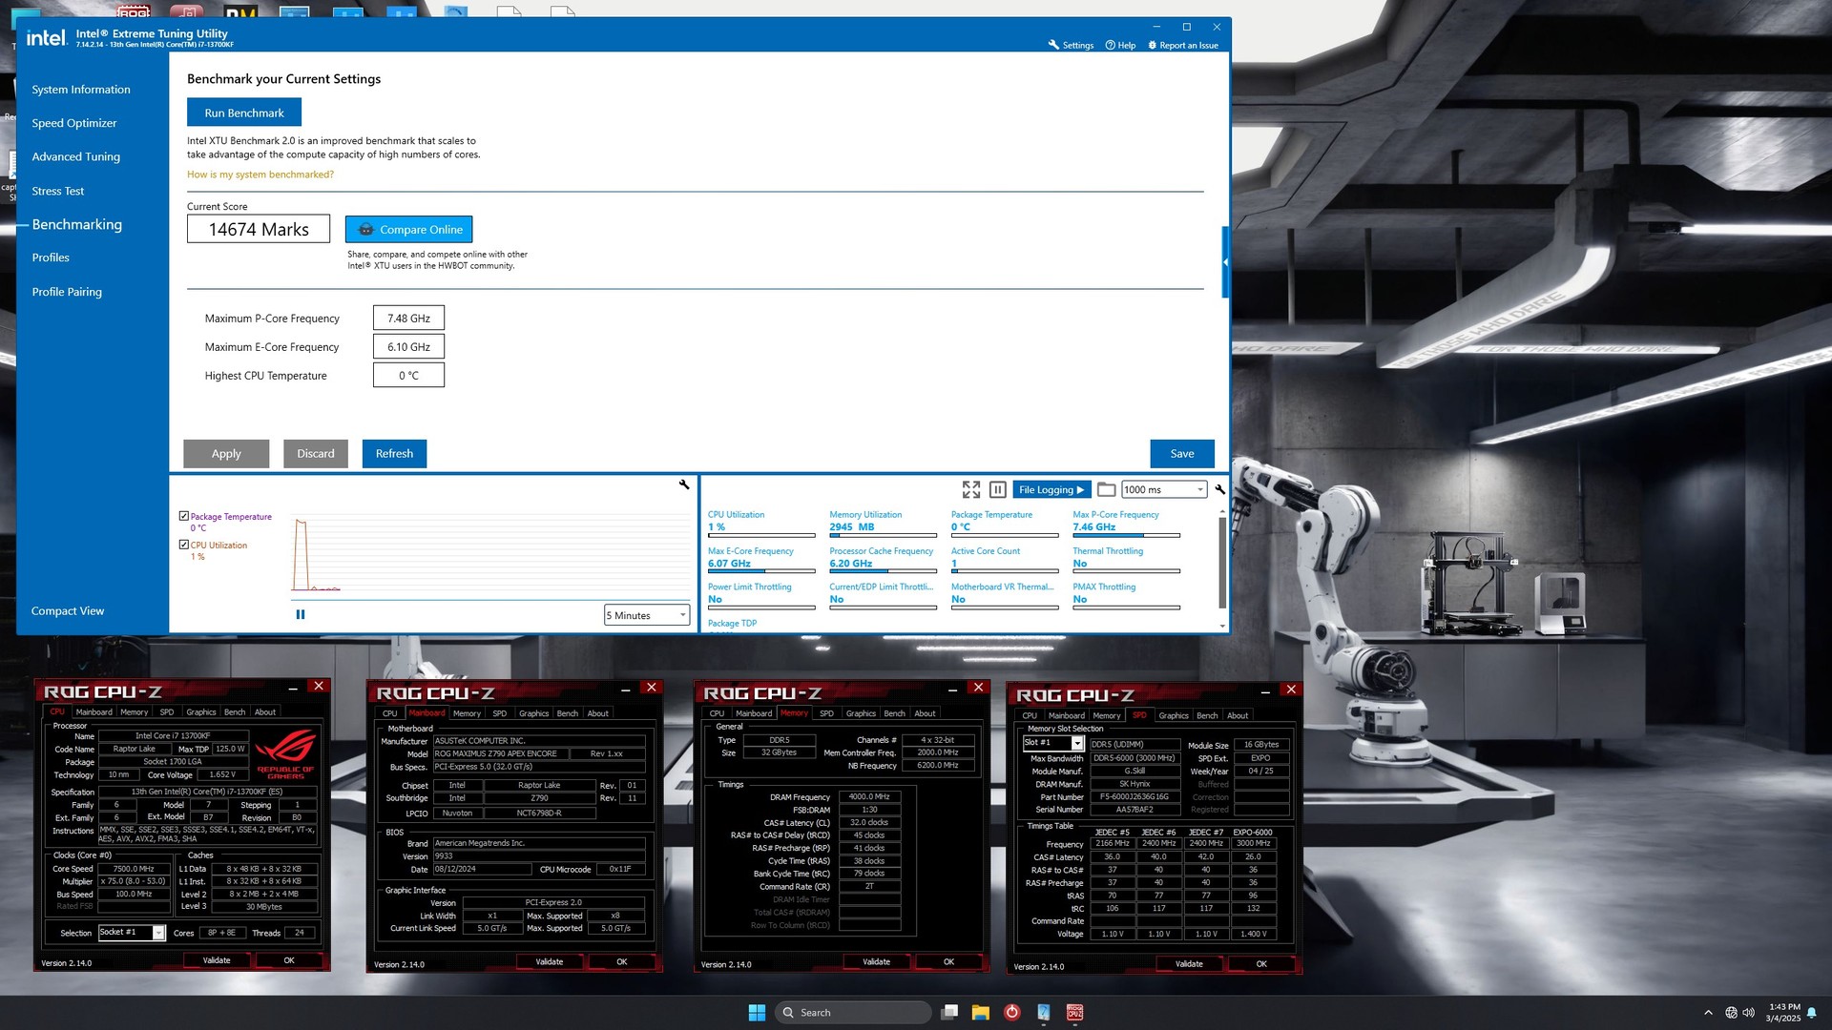Pause the graph with the blue pause icon
The width and height of the screenshot is (1832, 1030).
pos(301,614)
